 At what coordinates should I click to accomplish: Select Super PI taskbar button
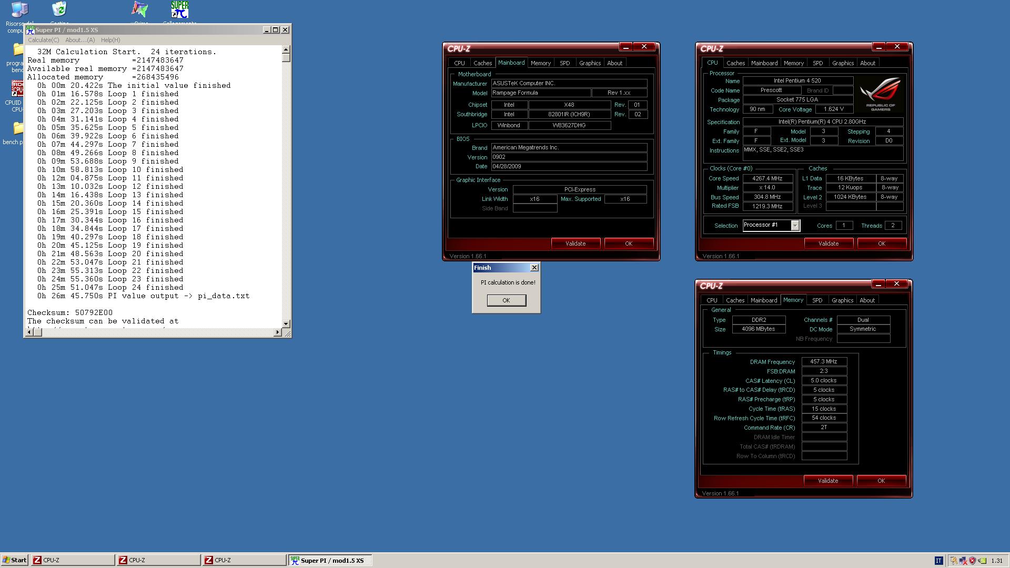pos(330,560)
